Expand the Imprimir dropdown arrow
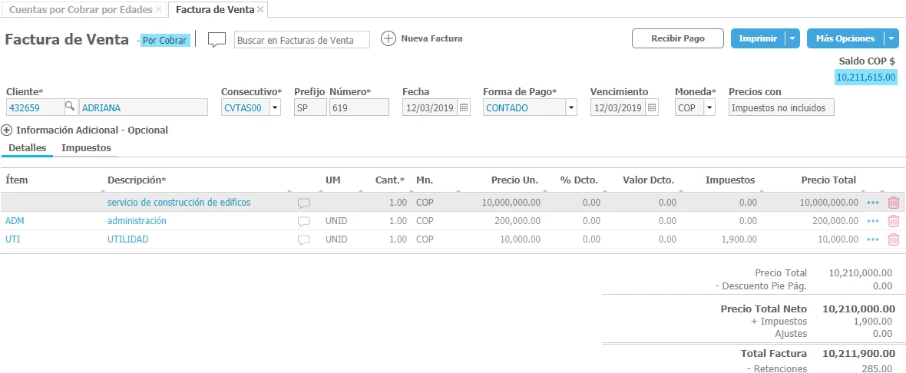The width and height of the screenshot is (906, 373). [792, 38]
